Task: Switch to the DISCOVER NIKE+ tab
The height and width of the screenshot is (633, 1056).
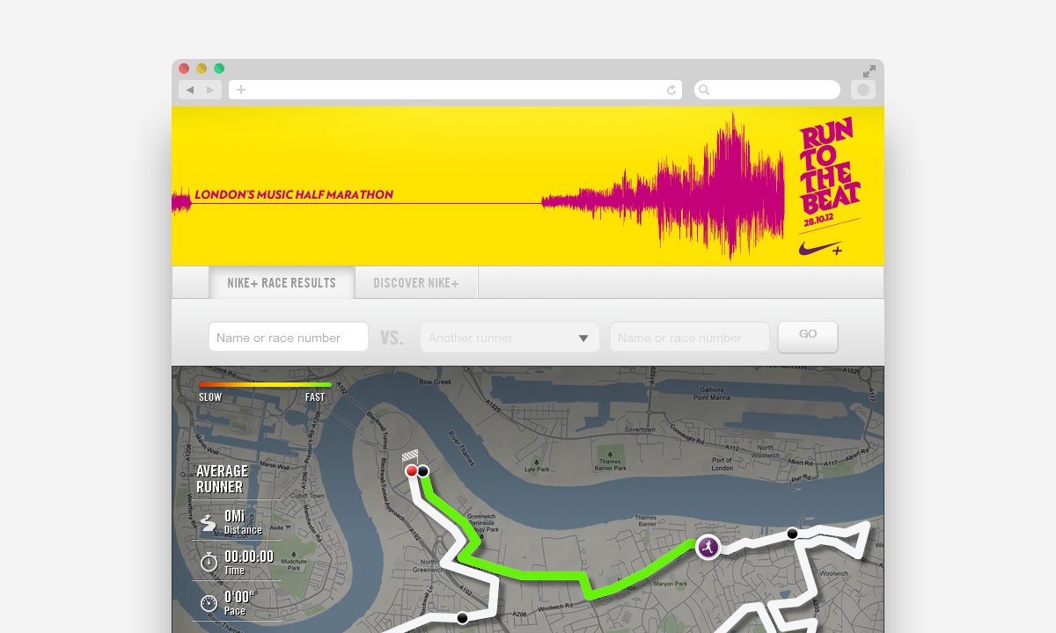Action: click(415, 282)
